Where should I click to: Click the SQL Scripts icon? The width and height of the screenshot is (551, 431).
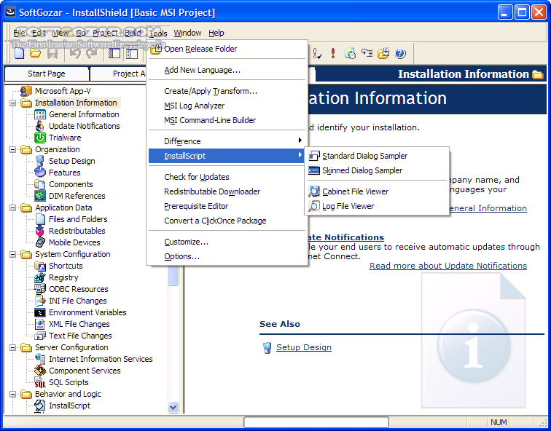40,382
